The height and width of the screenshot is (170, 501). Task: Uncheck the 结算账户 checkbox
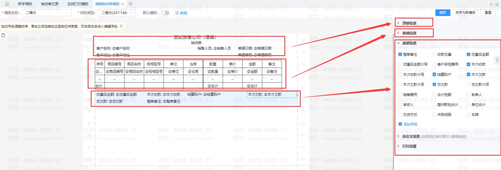click(x=434, y=75)
